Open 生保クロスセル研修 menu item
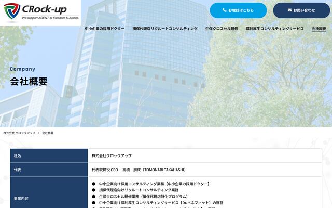 click(x=222, y=29)
